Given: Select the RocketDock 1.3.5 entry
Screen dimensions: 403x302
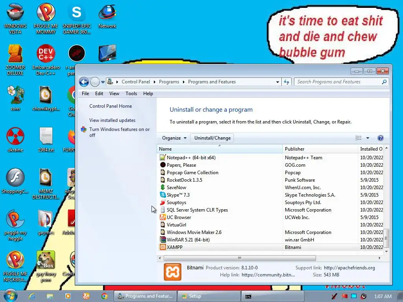Looking at the screenshot, I should click(271, 180).
